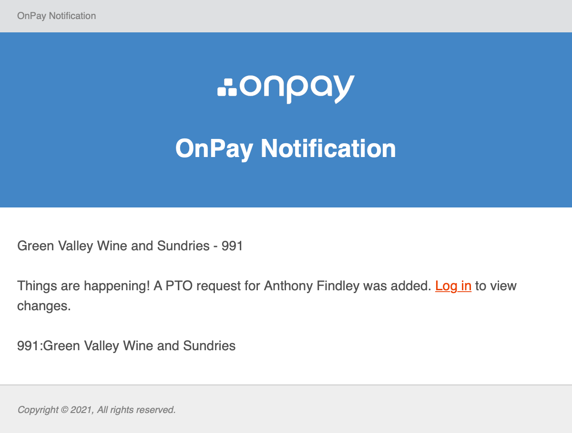Select the Green Valley Wine and Sundries - 991 line
Viewport: 572px width, 433px height.
point(130,246)
